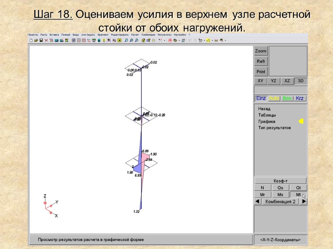
Task: Open the Расчет menu
Action: (x=135, y=35)
